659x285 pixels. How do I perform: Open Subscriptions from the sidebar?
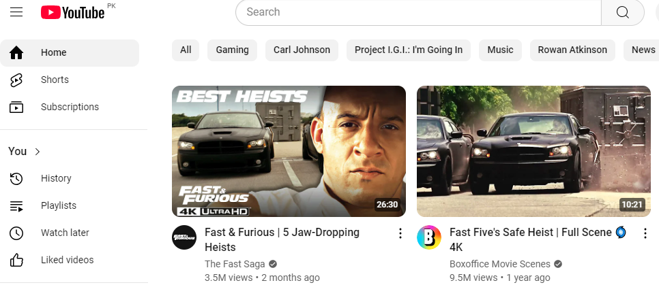pyautogui.click(x=70, y=107)
